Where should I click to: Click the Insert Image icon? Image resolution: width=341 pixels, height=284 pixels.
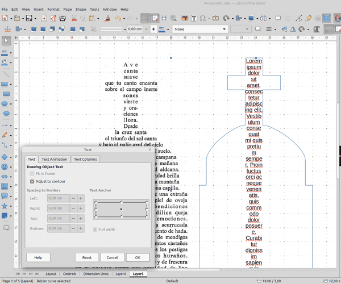(185, 18)
